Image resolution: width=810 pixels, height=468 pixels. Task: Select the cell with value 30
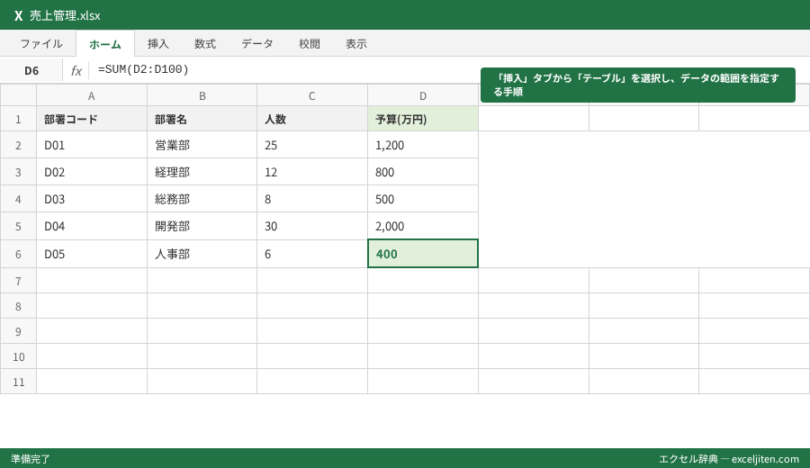coord(312,226)
